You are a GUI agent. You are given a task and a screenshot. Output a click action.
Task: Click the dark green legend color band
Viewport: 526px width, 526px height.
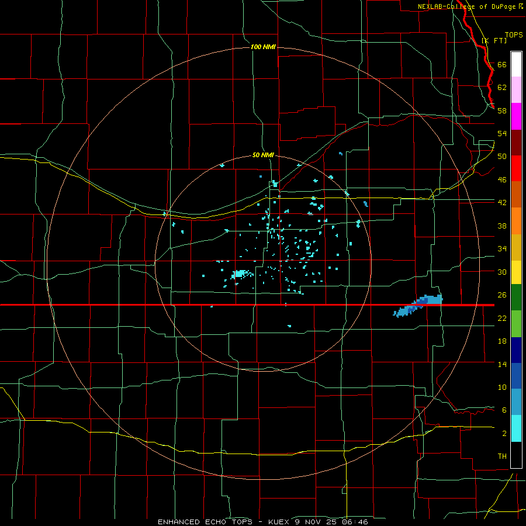516,297
